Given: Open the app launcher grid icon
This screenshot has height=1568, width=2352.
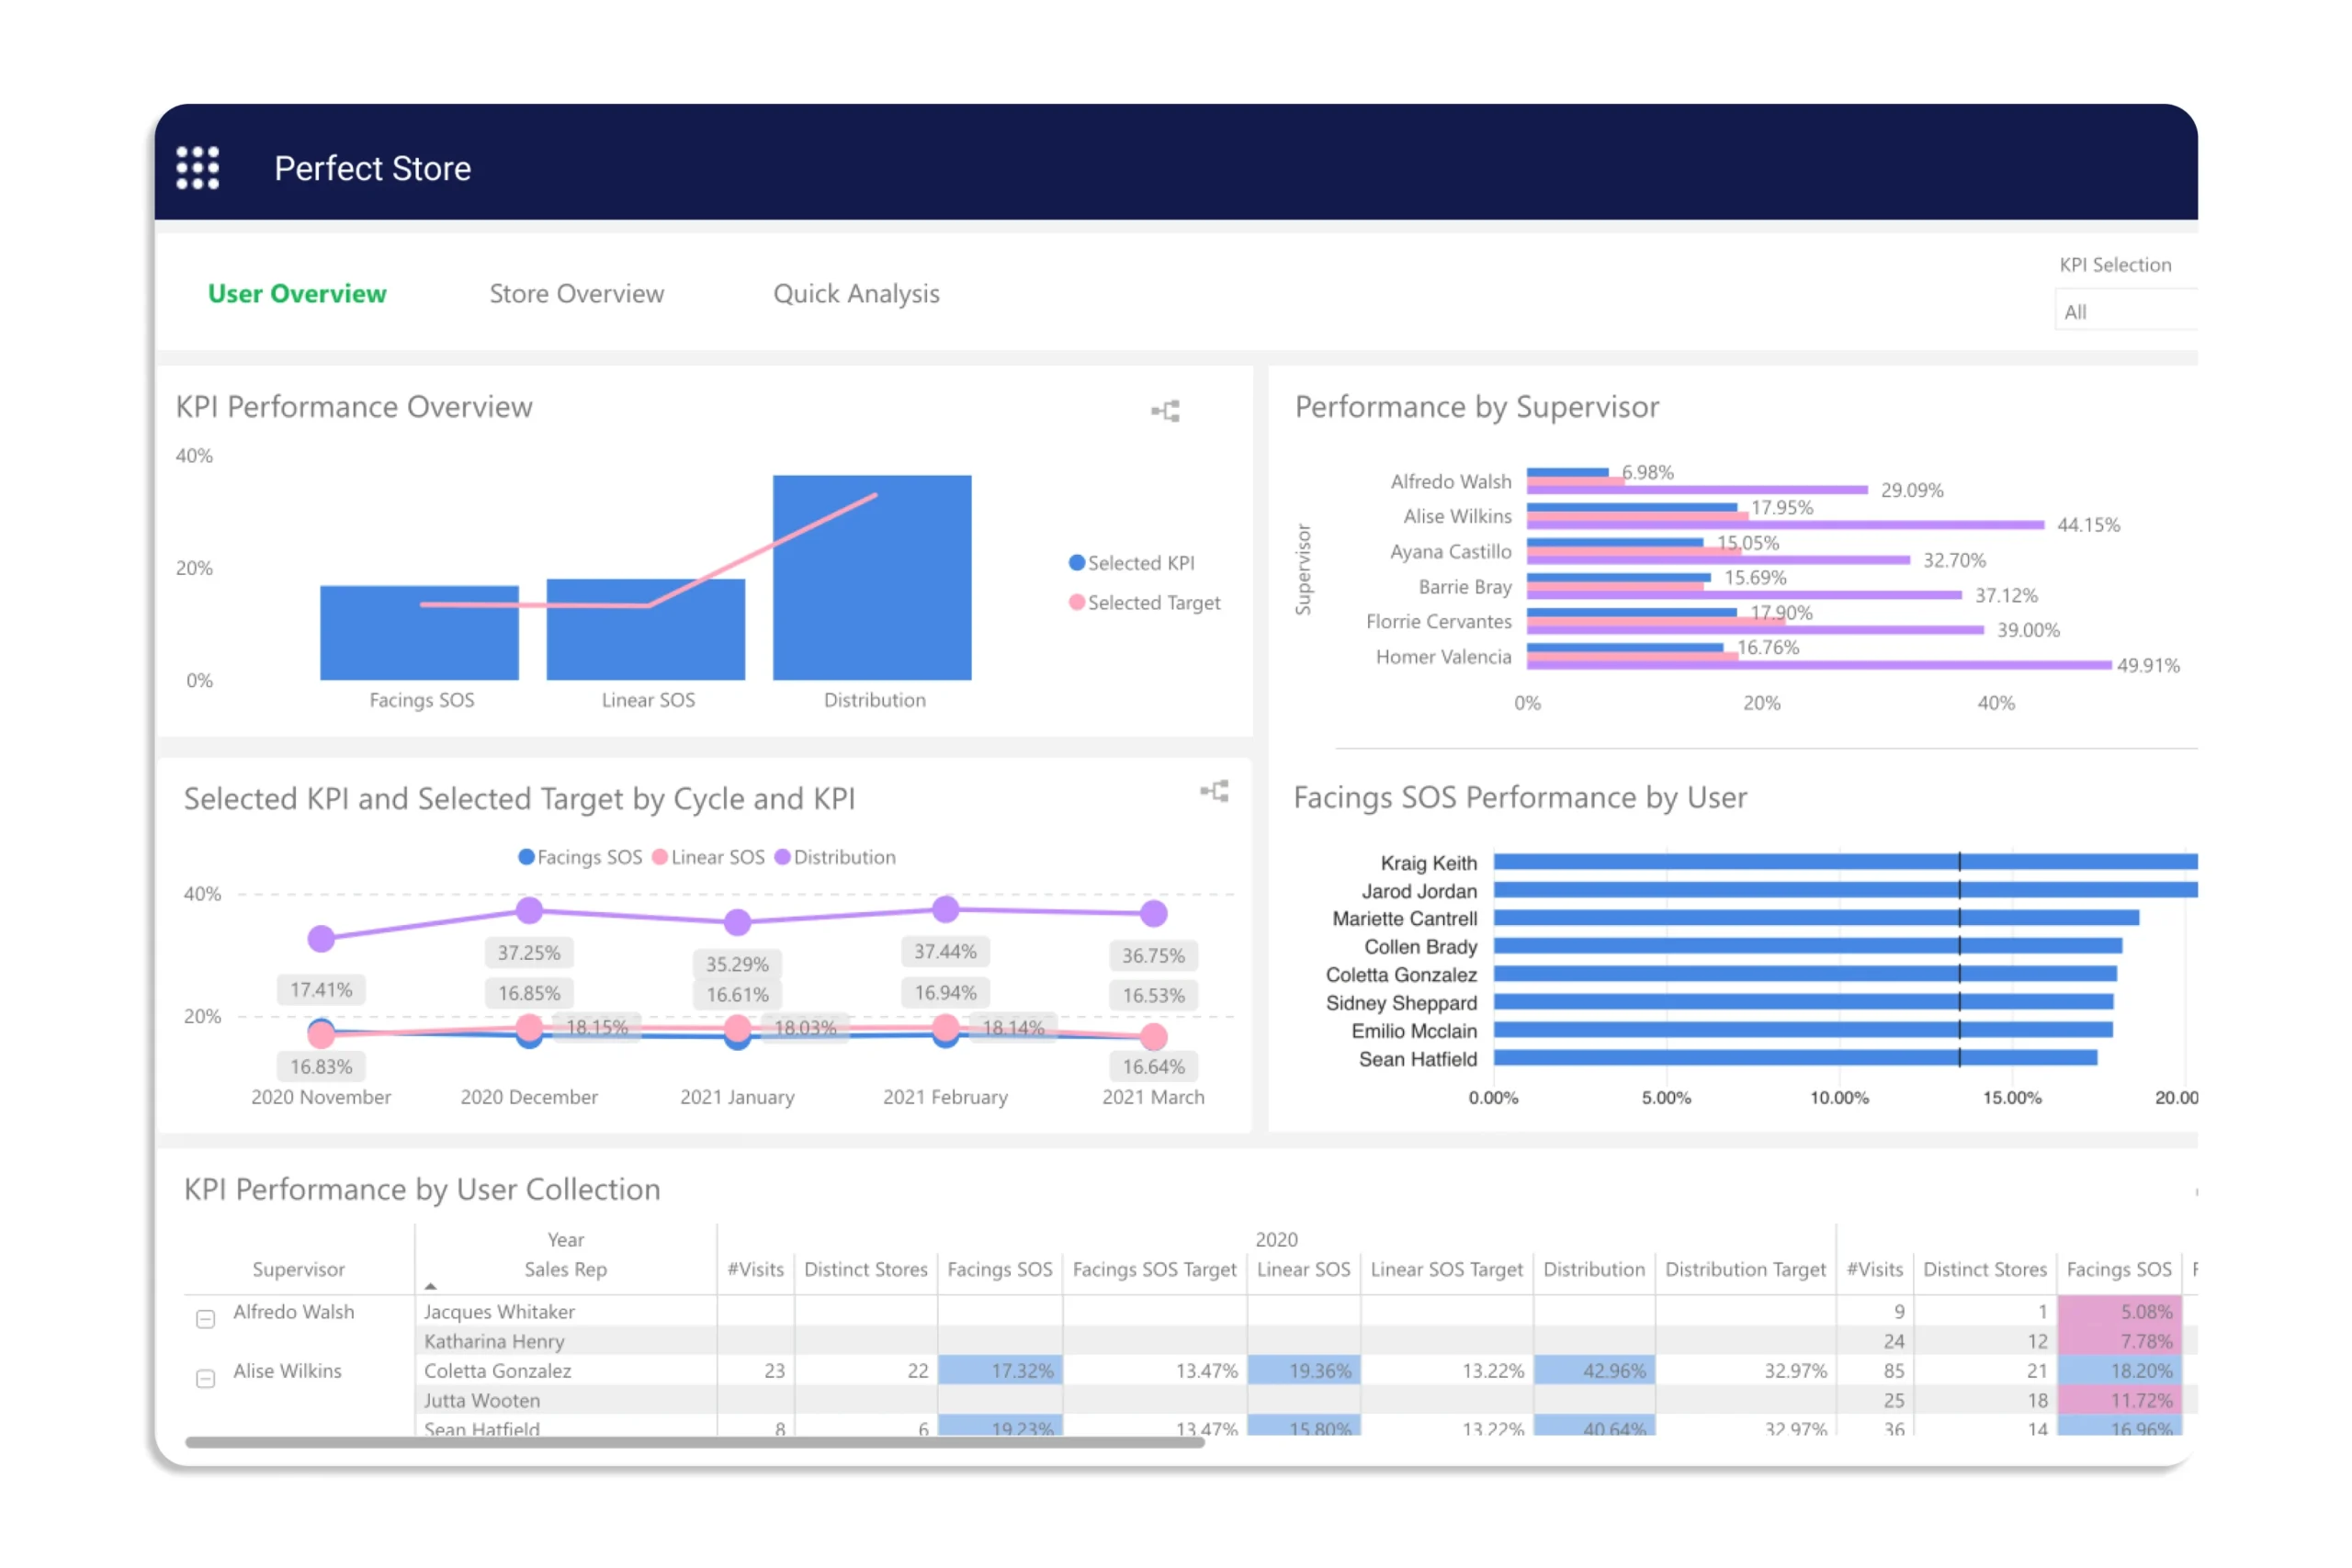Looking at the screenshot, I should pyautogui.click(x=197, y=168).
